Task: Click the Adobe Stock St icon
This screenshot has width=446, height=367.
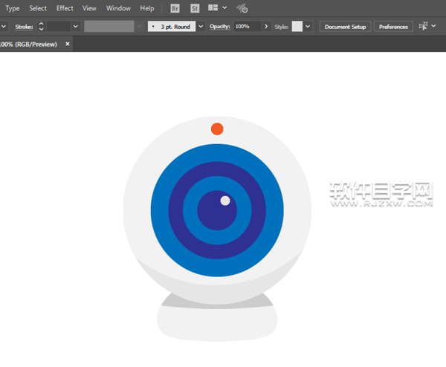Action: (195, 8)
